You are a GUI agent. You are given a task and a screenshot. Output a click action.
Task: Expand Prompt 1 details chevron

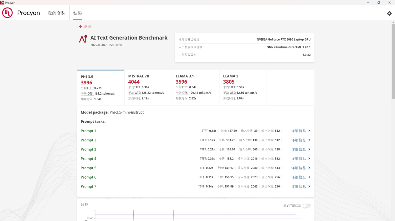[x=309, y=131]
